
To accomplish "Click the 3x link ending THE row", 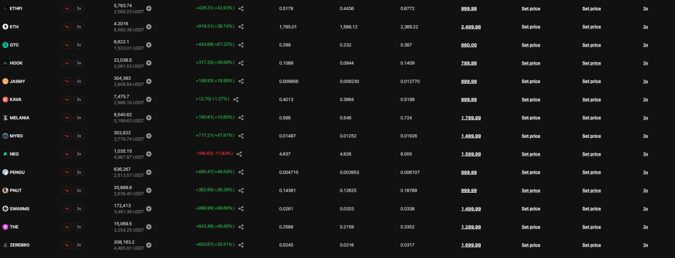I will point(645,227).
